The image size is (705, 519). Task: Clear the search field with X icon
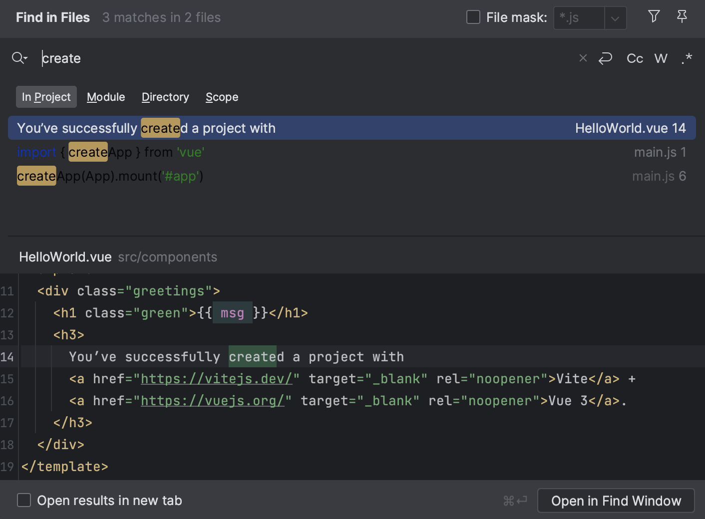(583, 58)
